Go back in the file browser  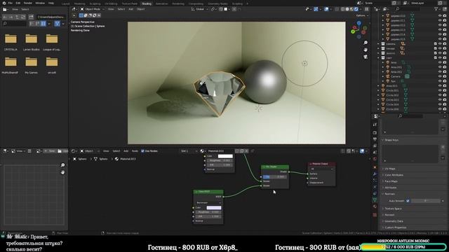[5, 17]
